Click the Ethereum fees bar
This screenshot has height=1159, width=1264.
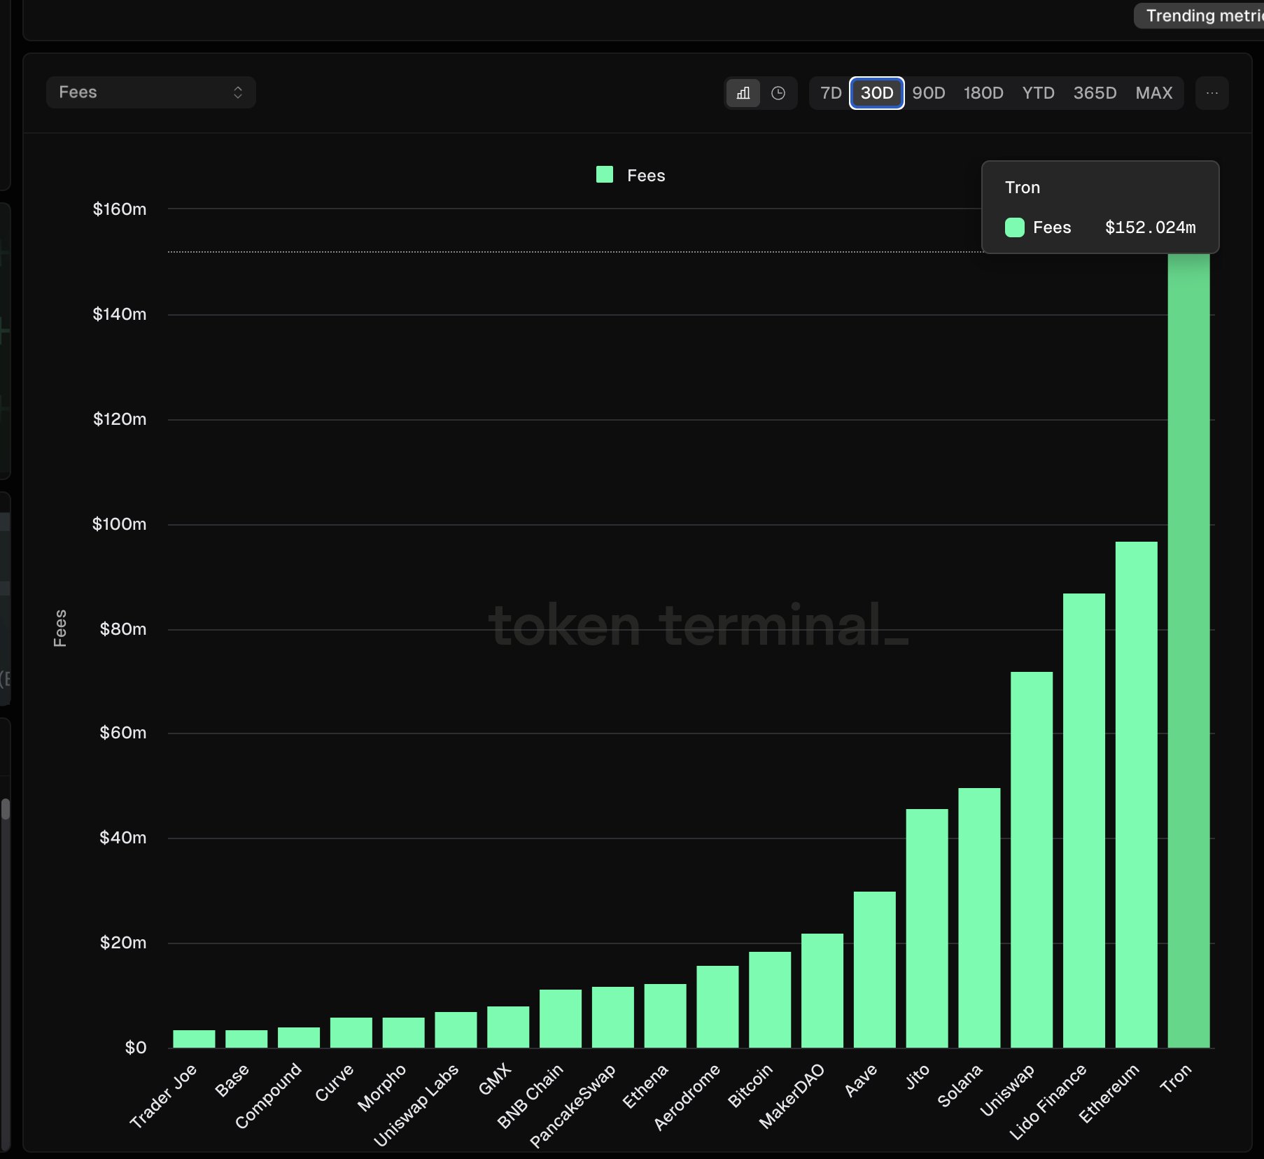(x=1136, y=794)
